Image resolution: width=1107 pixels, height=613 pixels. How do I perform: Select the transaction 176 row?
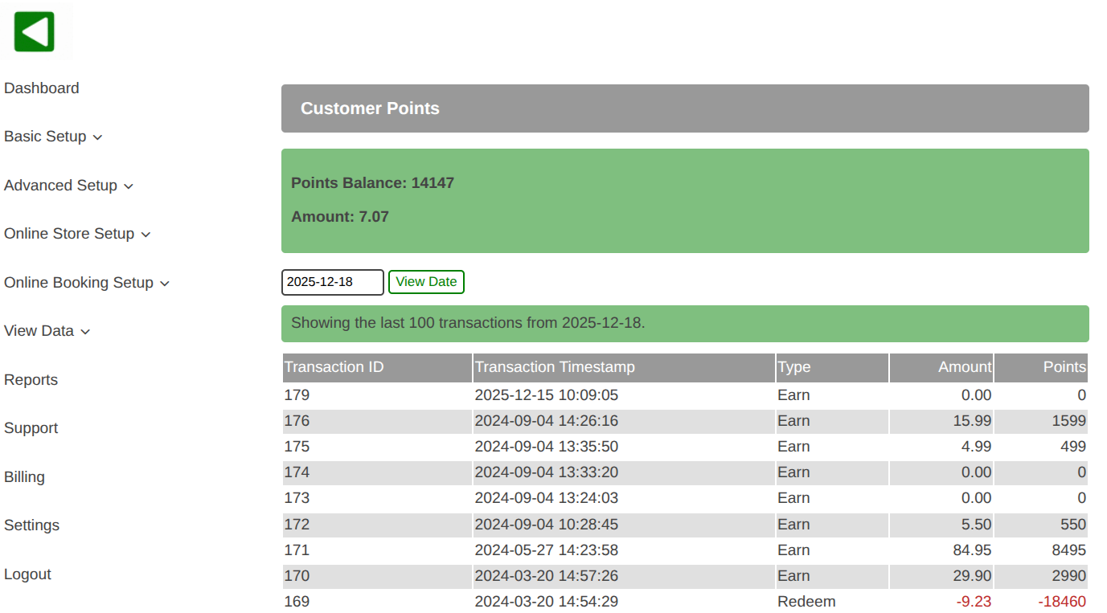coord(685,421)
